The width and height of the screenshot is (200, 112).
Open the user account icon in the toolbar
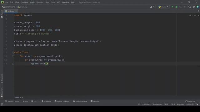click(x=152, y=7)
